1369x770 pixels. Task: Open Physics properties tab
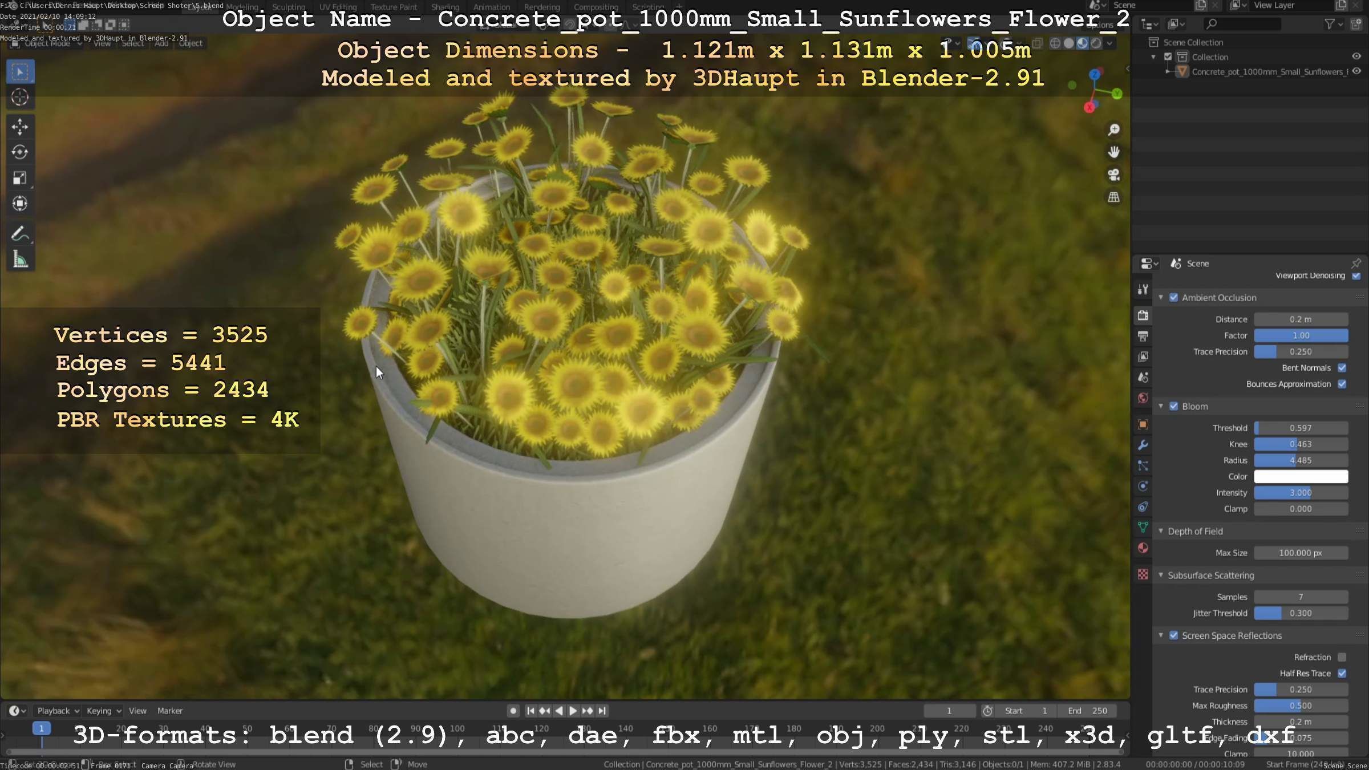pos(1143,486)
